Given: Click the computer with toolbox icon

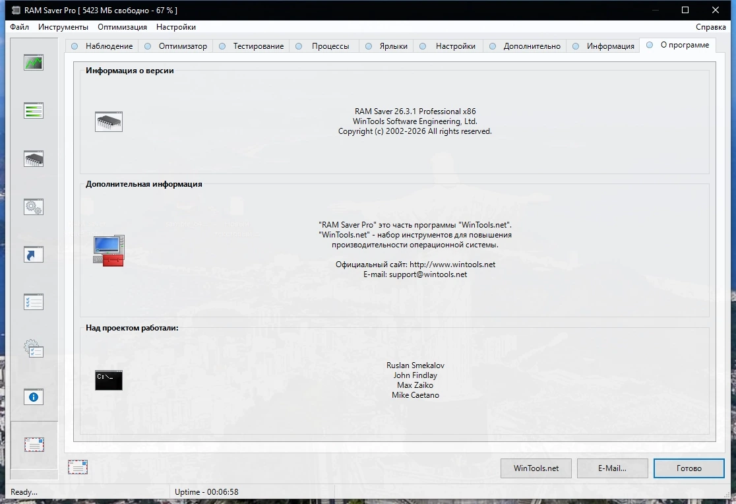Looking at the screenshot, I should point(109,251).
